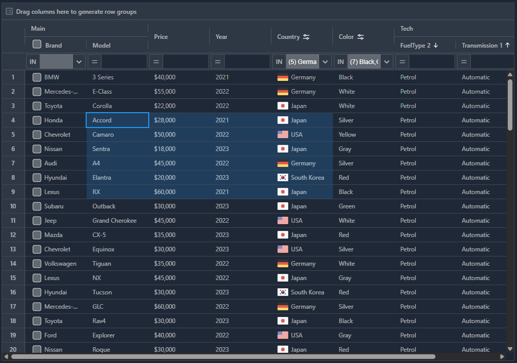Sort by the Year column header
The width and height of the screenshot is (517, 363).
click(222, 37)
